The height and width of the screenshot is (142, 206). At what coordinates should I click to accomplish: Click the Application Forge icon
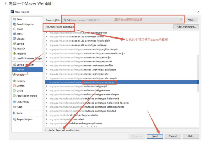14,96
